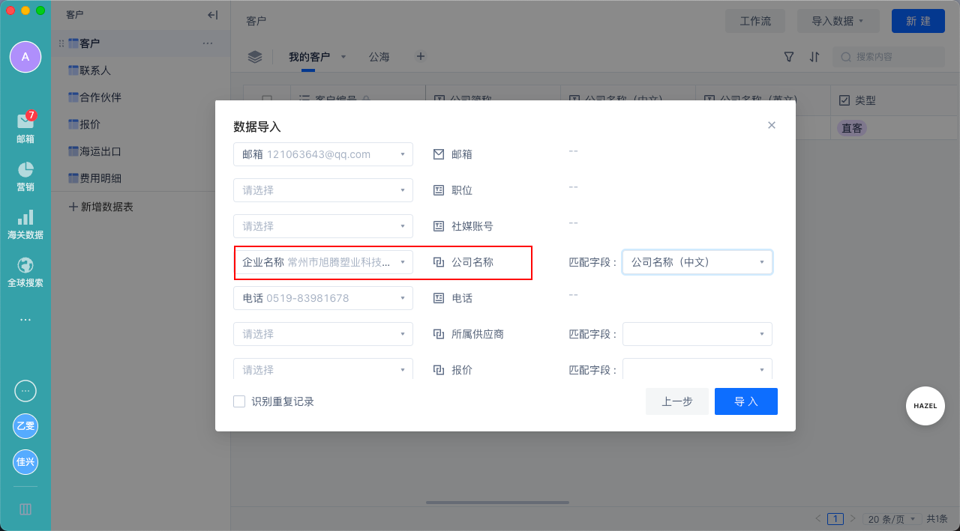The height and width of the screenshot is (531, 960).
Task: Open the filter funnel icon
Action: pos(789,57)
